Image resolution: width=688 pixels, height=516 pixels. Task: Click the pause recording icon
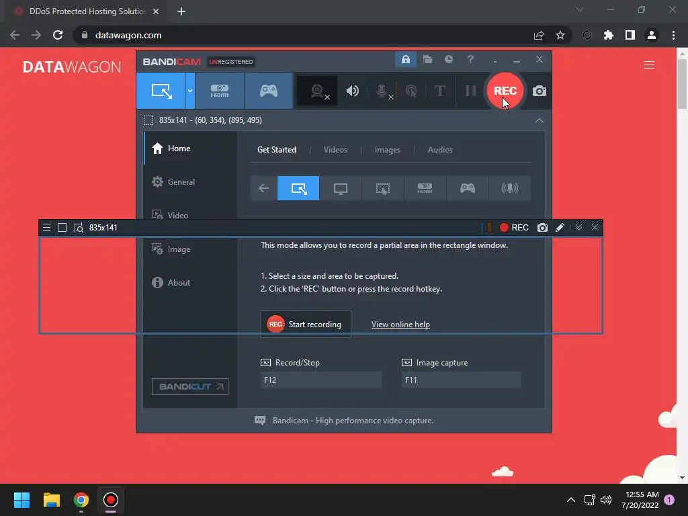[x=471, y=91]
